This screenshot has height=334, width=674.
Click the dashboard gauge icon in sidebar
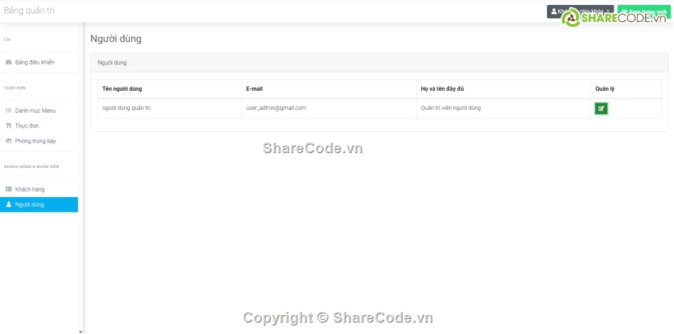(9, 62)
